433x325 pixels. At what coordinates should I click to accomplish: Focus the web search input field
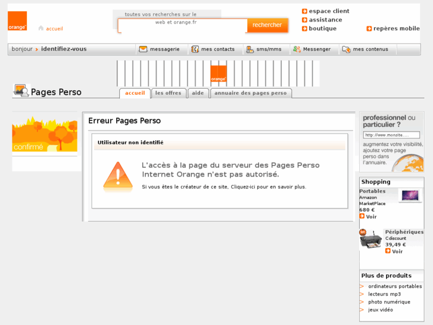[182, 26]
